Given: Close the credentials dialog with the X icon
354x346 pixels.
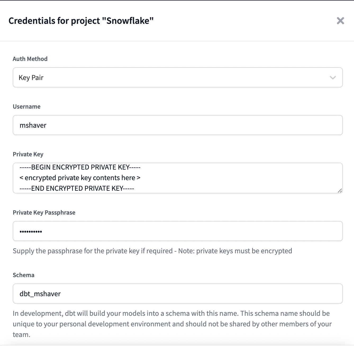Looking at the screenshot, I should point(340,21).
